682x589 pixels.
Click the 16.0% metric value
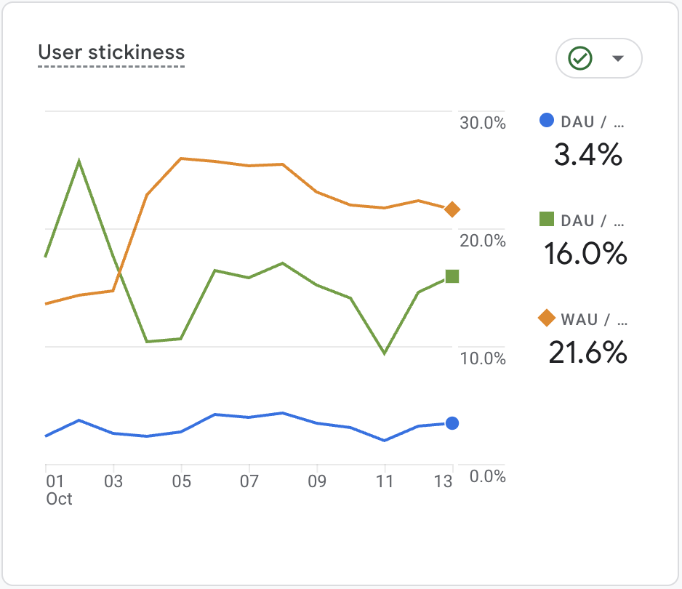585,253
